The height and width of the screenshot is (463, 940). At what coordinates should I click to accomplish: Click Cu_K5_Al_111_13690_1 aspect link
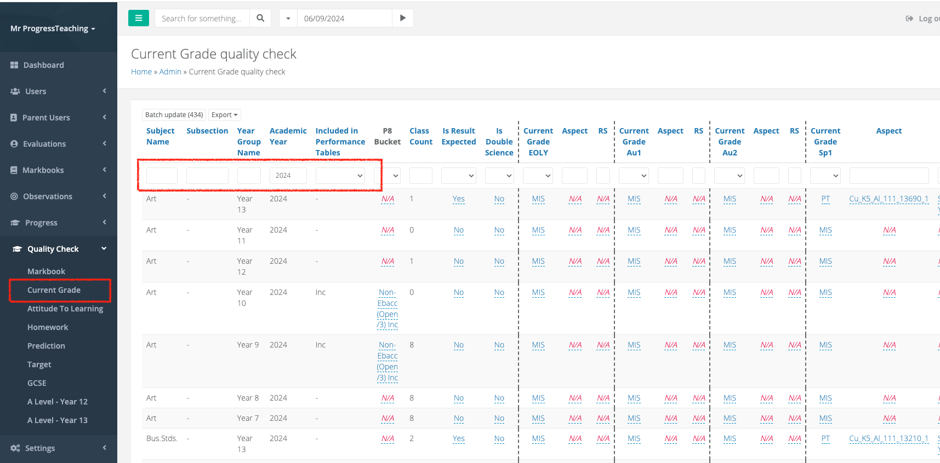pos(889,199)
